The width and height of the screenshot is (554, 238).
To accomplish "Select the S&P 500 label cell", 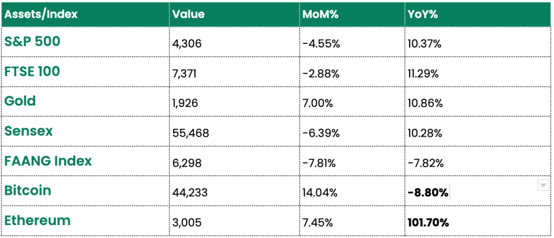I will point(86,42).
